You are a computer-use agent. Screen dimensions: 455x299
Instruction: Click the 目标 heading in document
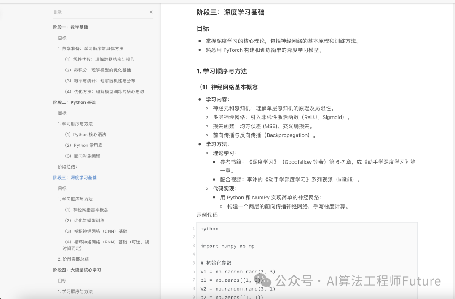pos(203,29)
